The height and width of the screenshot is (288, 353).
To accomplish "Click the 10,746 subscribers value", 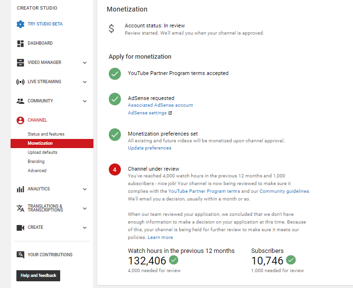I will click(267, 261).
